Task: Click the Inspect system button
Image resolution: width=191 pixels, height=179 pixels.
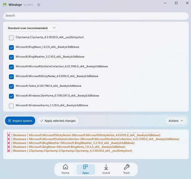Action: pyautogui.click(x=20, y=121)
